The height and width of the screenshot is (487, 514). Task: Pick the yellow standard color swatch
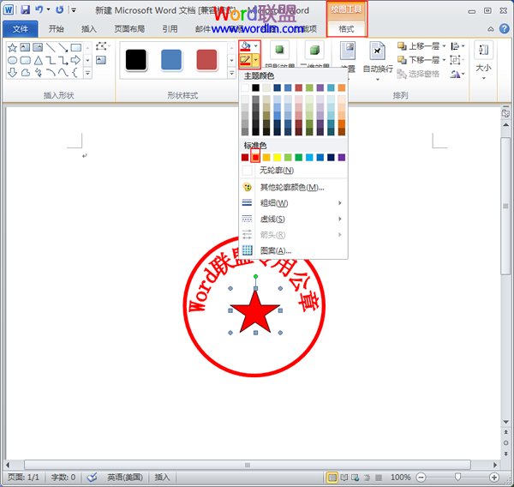point(278,158)
